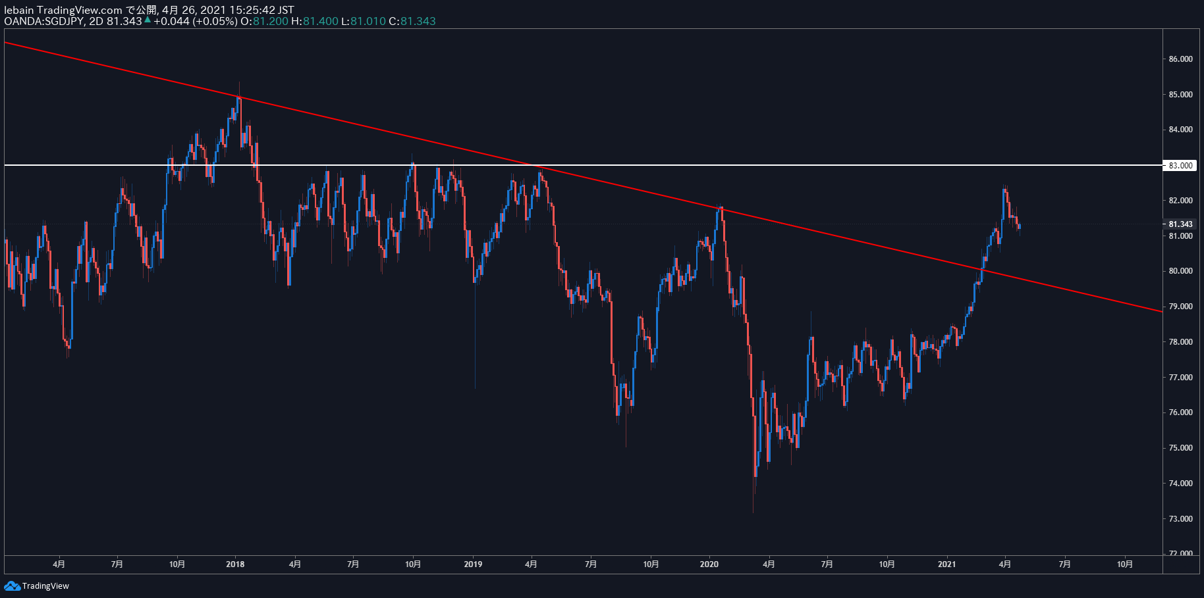Click the TradingView logo icon
Image resolution: width=1204 pixels, height=598 pixels.
pyautogui.click(x=12, y=586)
